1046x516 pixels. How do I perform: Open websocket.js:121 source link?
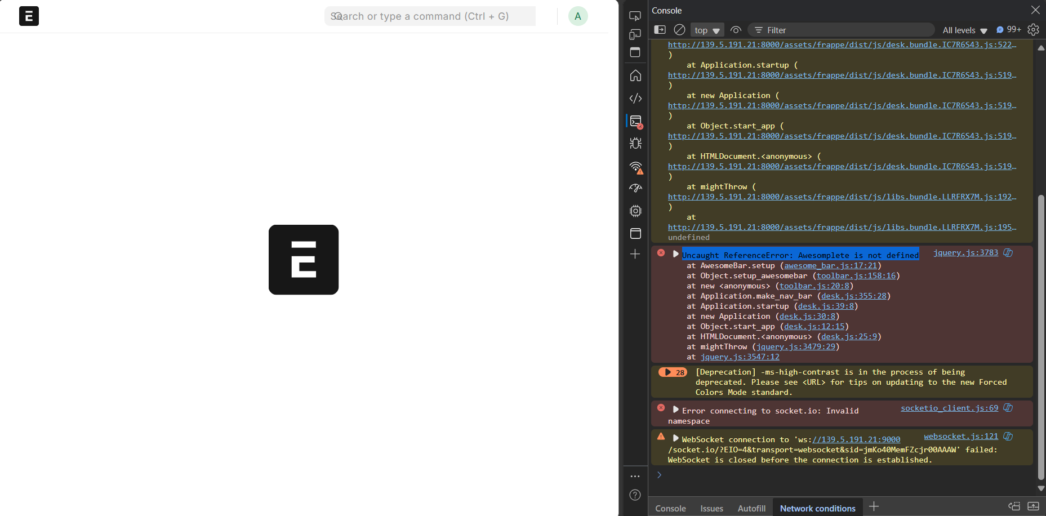(961, 437)
